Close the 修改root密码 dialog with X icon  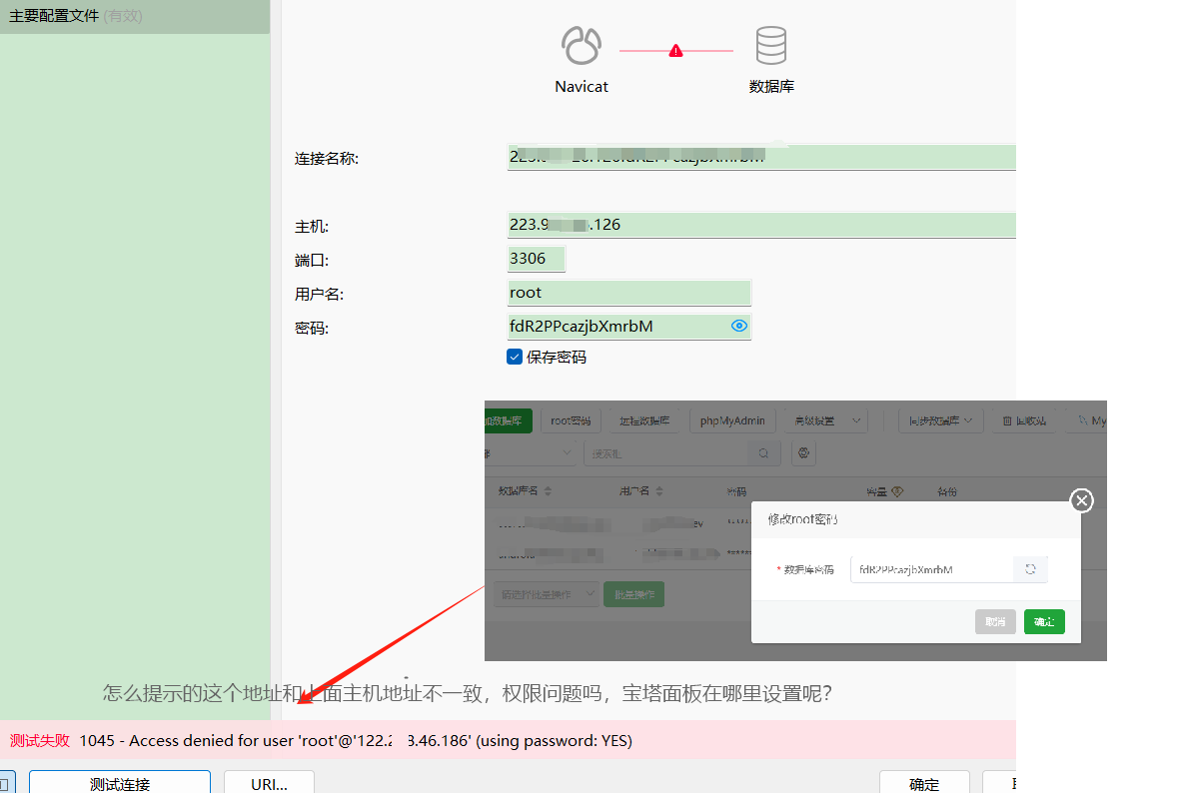1081,500
